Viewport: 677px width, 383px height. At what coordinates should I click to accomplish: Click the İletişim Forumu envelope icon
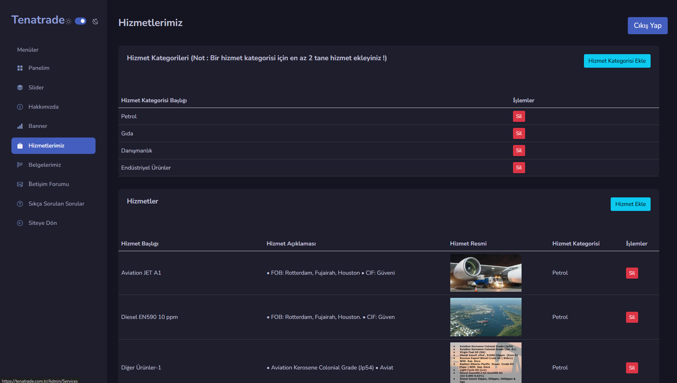(x=20, y=184)
